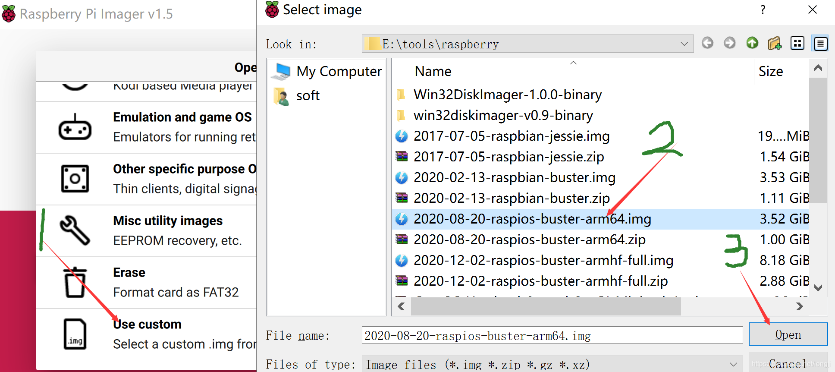835x372 pixels.
Task: Click the 1.54 GiB size cell
Action: point(784,157)
